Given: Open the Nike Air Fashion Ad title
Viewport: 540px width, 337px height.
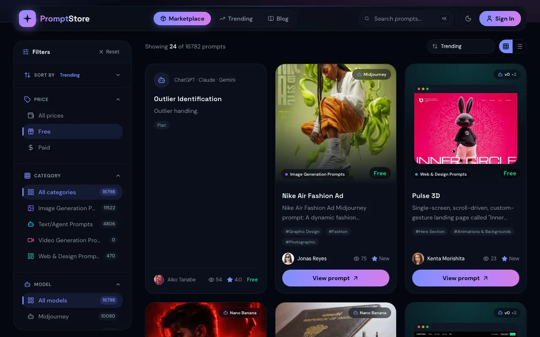Looking at the screenshot, I should [313, 196].
